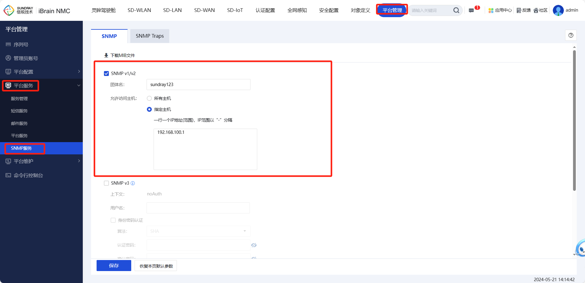Click the admin user avatar
This screenshot has width=585, height=283.
pyautogui.click(x=558, y=10)
